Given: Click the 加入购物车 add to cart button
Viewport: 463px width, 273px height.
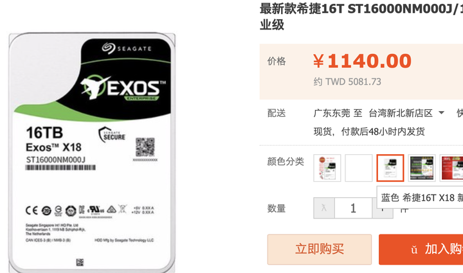Looking at the screenshot, I should 421,249.
